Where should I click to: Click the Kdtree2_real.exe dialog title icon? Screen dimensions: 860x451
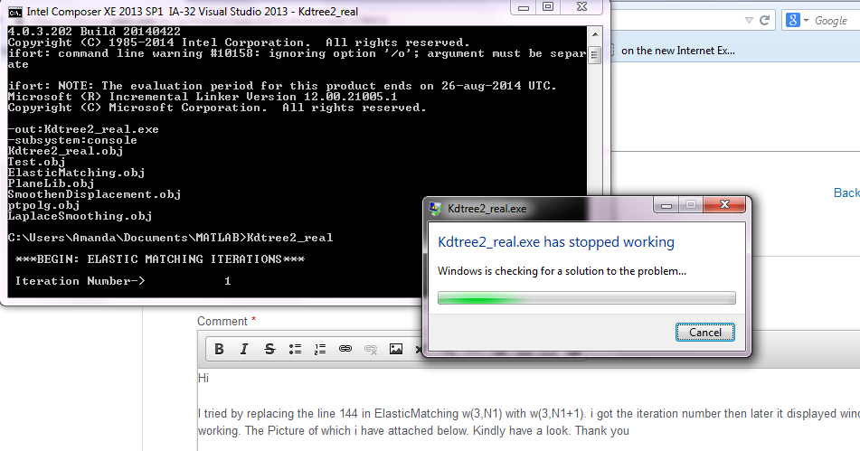pyautogui.click(x=435, y=209)
